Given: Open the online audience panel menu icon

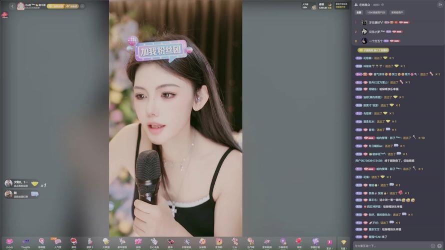Looking at the screenshot, I should [440, 4].
